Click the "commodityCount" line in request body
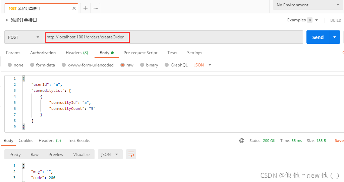The width and height of the screenshot is (344, 182). coord(72,109)
